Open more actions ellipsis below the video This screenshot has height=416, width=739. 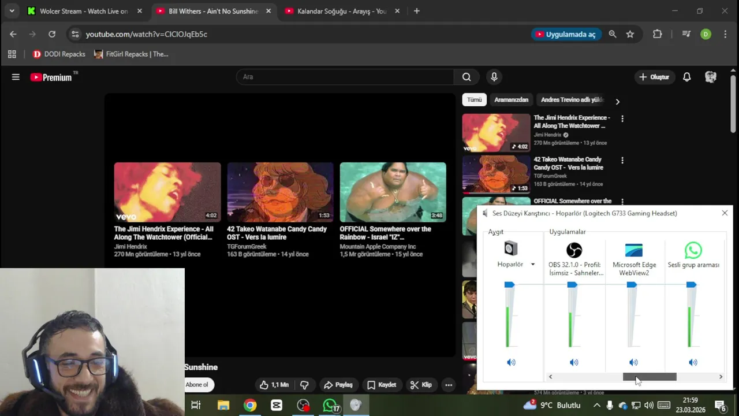click(x=448, y=385)
